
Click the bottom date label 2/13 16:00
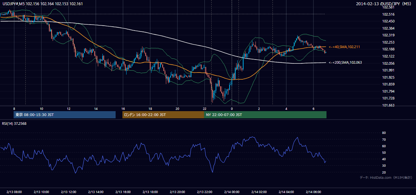click(123, 192)
